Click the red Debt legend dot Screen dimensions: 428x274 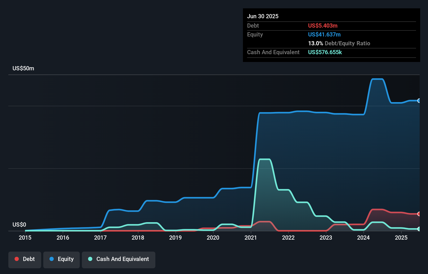pyautogui.click(x=17, y=259)
